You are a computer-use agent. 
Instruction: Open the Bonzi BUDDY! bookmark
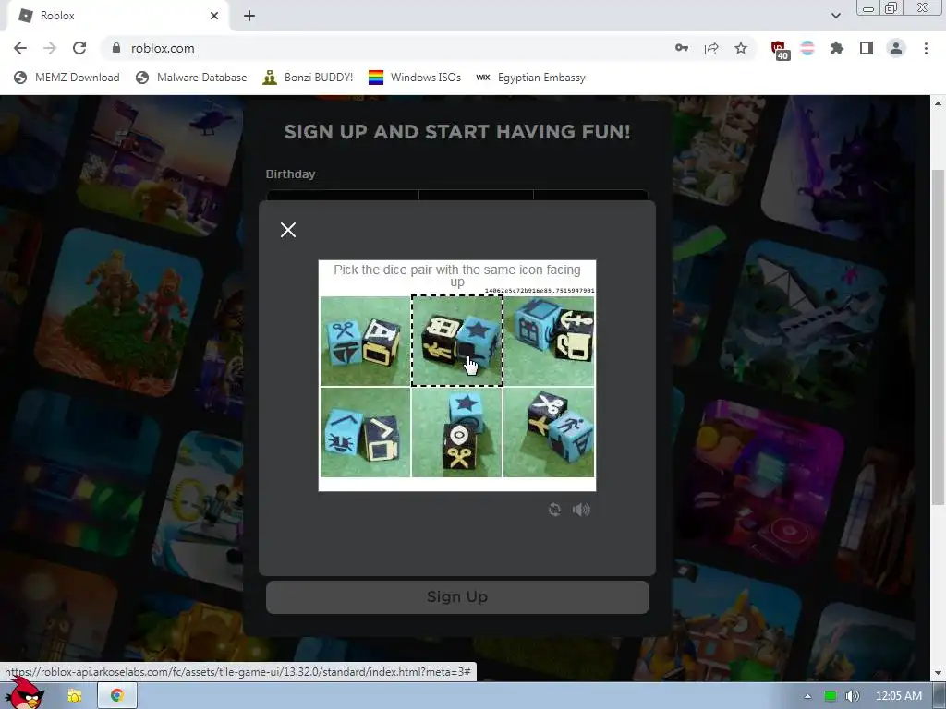(309, 78)
